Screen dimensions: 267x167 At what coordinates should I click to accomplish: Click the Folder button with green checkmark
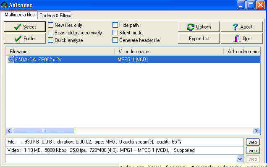(25, 39)
